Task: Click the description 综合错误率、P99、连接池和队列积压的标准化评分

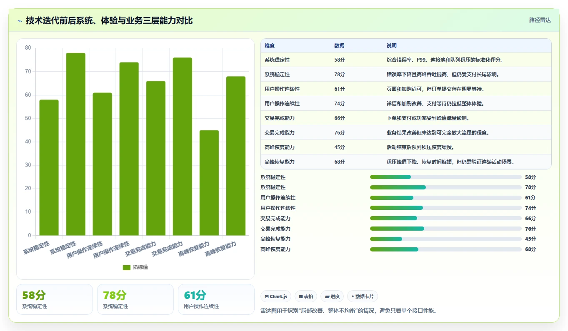Action: click(445, 60)
